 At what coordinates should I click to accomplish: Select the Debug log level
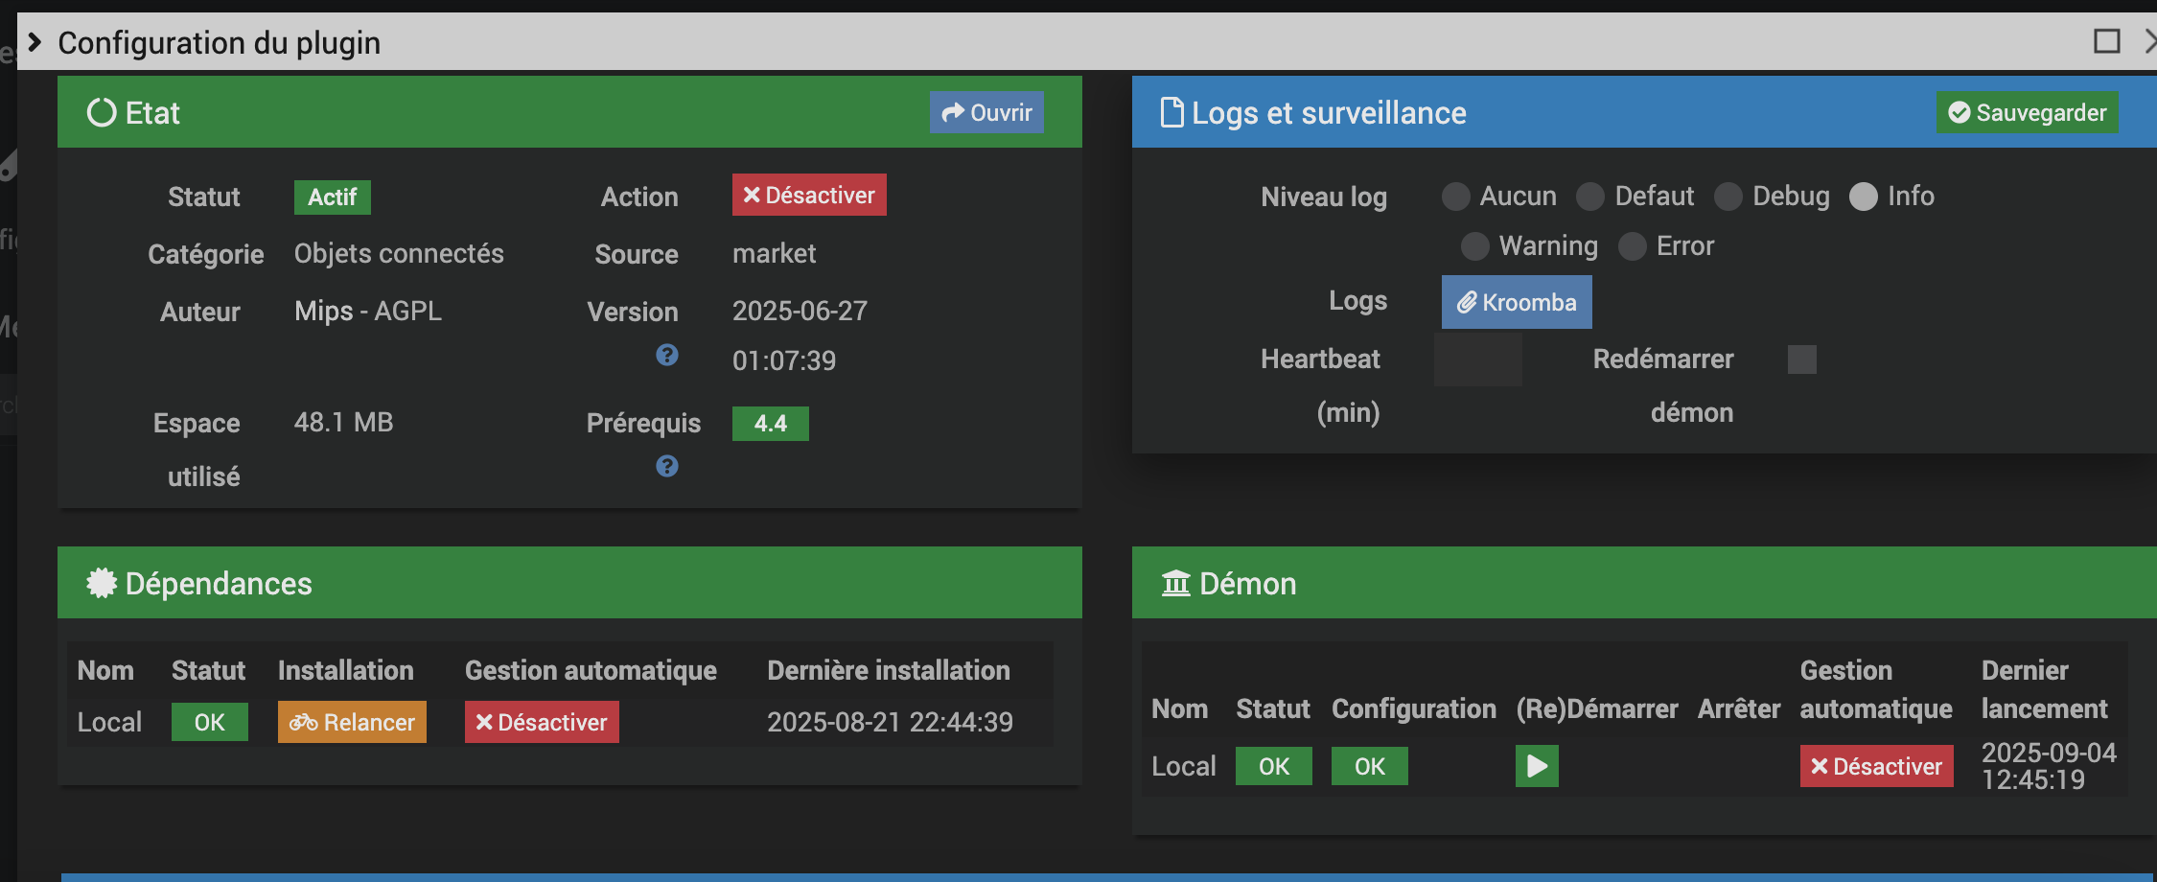(1728, 197)
